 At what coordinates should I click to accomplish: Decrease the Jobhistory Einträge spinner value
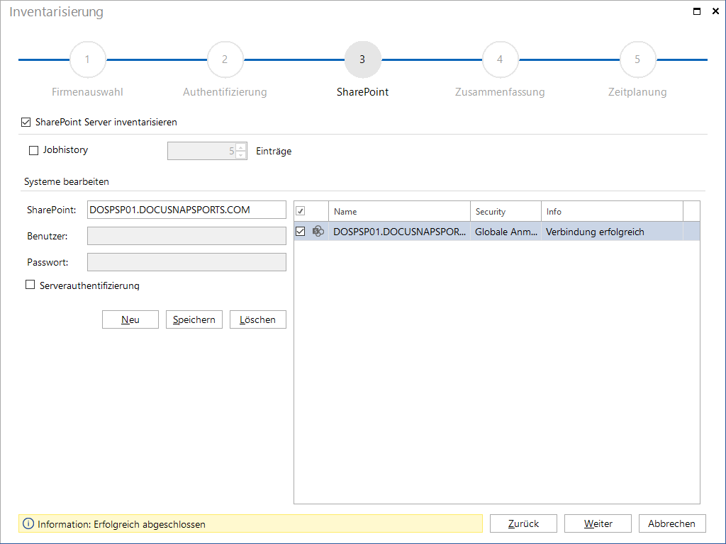pos(241,155)
